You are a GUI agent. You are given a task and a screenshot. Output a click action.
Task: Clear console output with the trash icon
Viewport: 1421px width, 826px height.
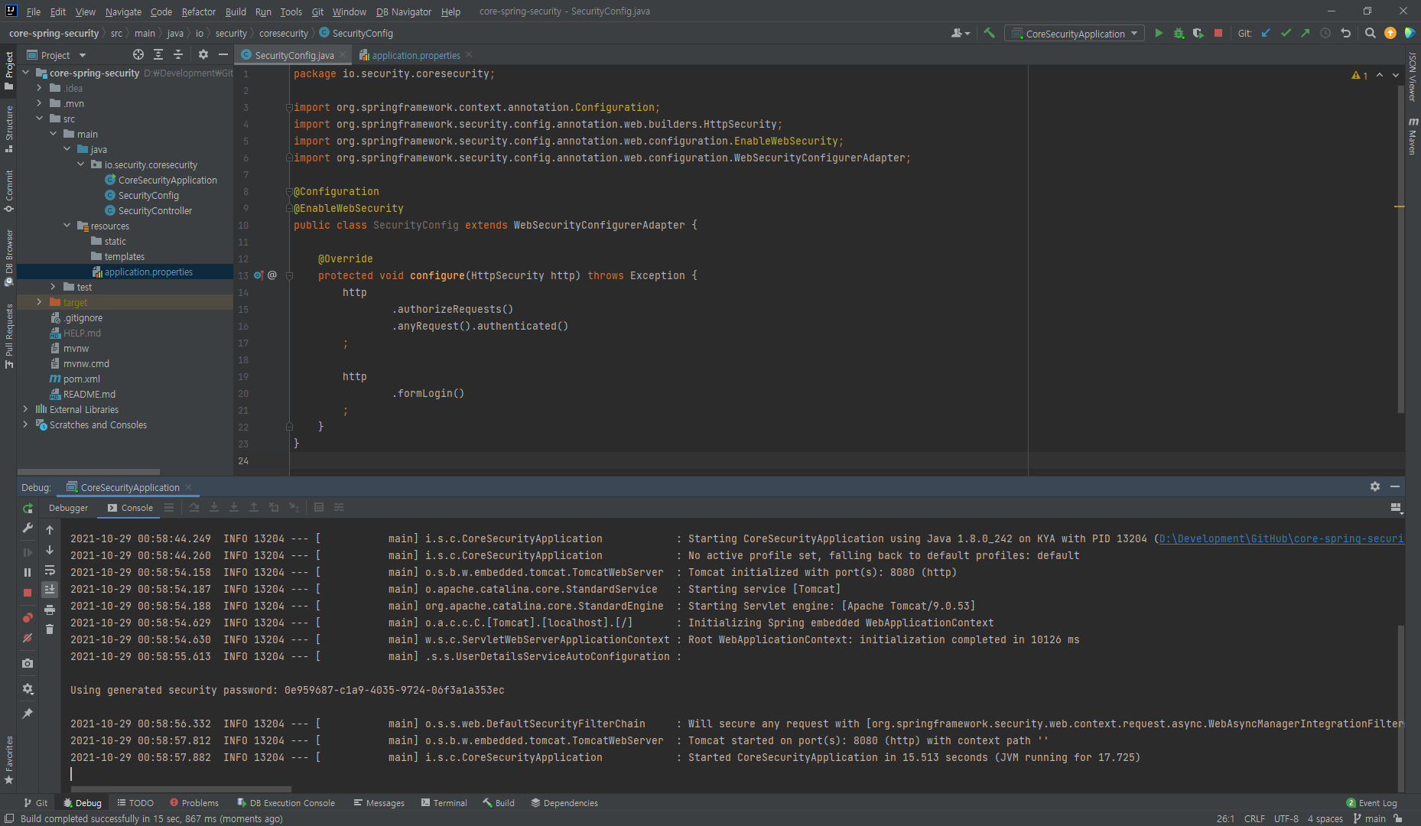pyautogui.click(x=50, y=629)
